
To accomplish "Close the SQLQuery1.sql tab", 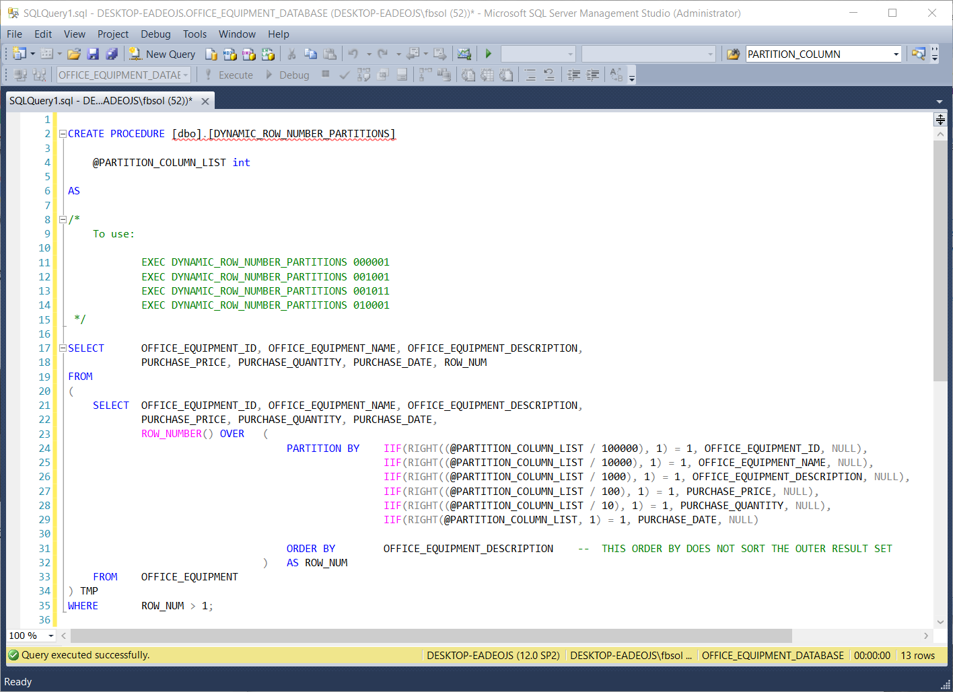I will point(205,101).
